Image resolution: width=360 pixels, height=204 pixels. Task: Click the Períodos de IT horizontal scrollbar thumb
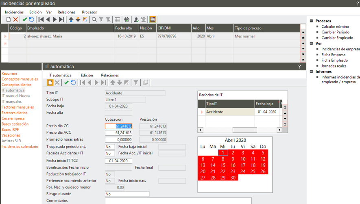(245, 130)
